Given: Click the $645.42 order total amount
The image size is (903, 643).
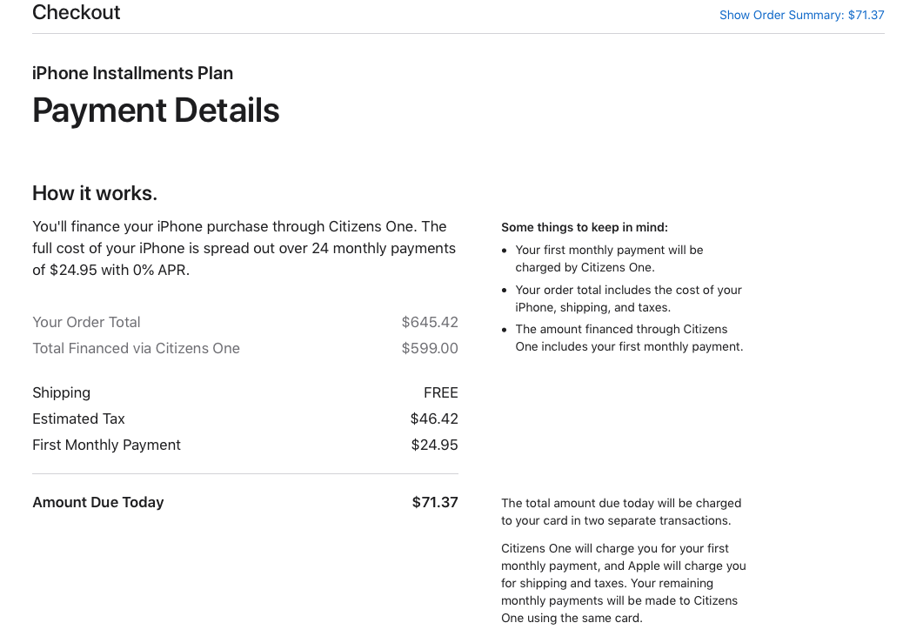Looking at the screenshot, I should 430,322.
